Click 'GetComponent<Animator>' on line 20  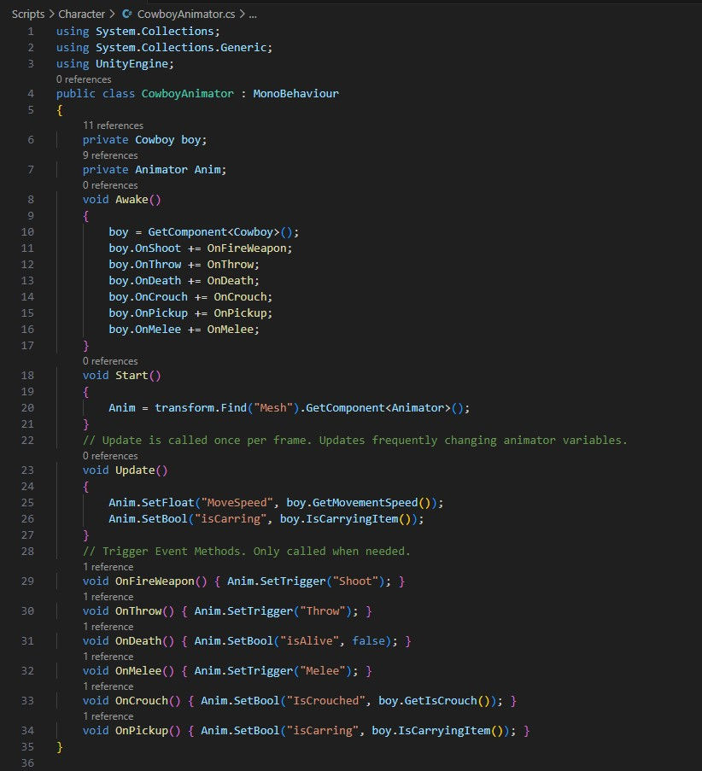tap(378, 408)
